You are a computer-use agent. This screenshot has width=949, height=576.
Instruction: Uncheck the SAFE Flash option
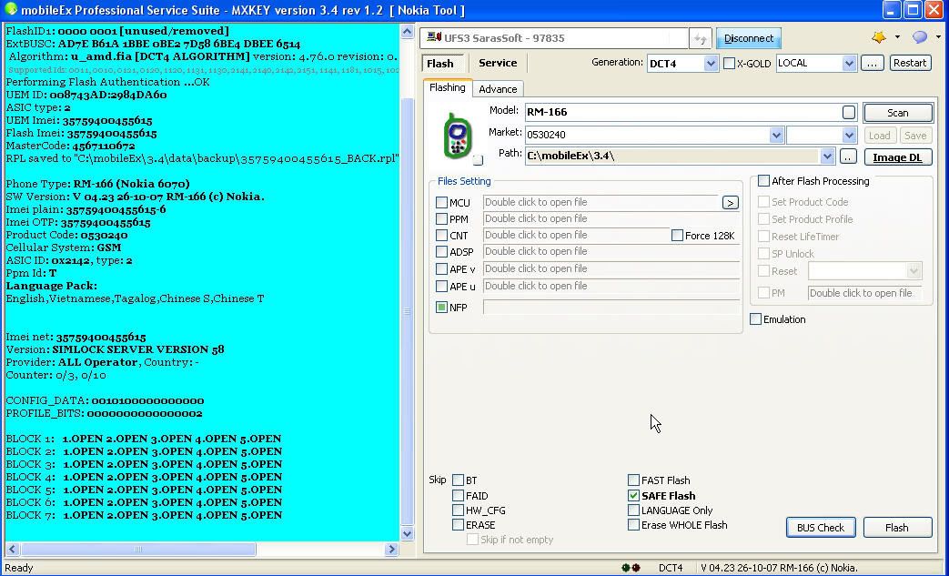pos(633,496)
